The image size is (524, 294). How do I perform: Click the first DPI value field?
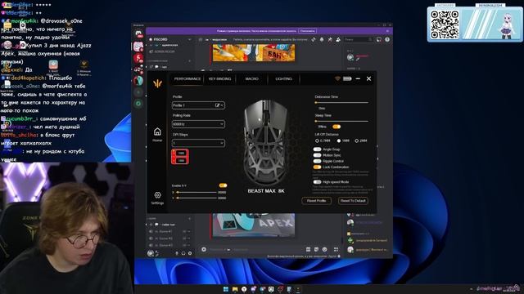click(181, 153)
